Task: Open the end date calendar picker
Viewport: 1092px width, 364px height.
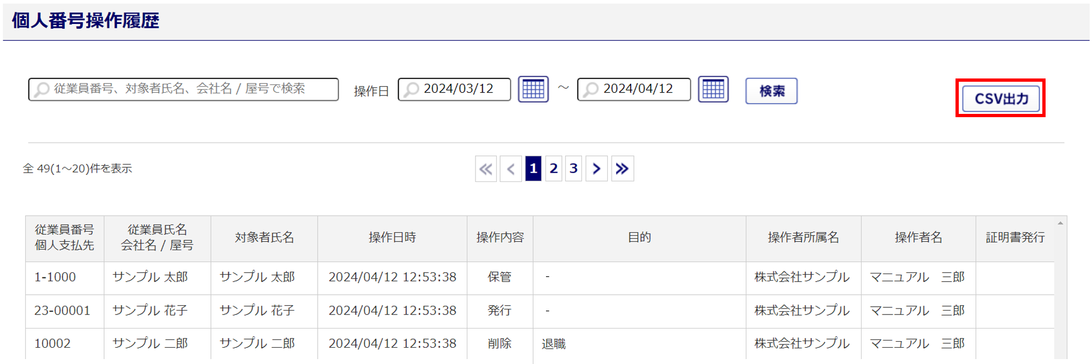Action: pyautogui.click(x=713, y=89)
